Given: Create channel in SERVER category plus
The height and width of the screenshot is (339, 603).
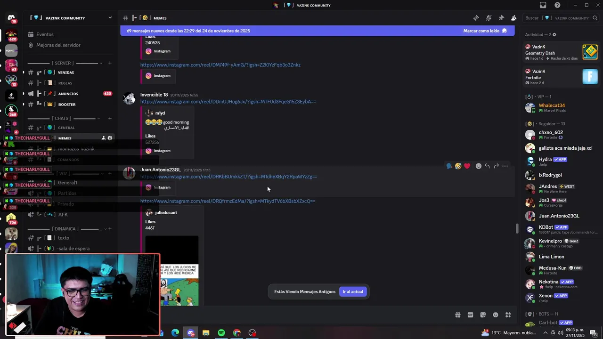Looking at the screenshot, I should pyautogui.click(x=110, y=63).
